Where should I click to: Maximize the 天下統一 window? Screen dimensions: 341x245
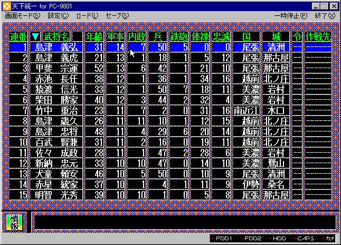(x=324, y=6)
